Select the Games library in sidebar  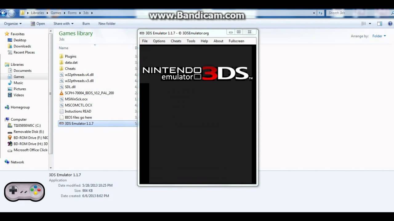pyautogui.click(x=19, y=77)
